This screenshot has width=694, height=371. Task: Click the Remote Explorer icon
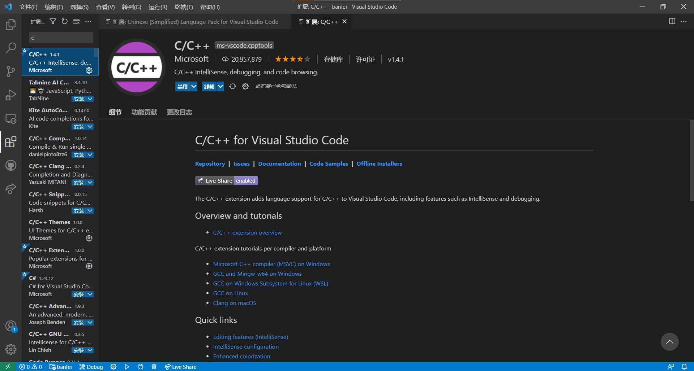pyautogui.click(x=11, y=118)
